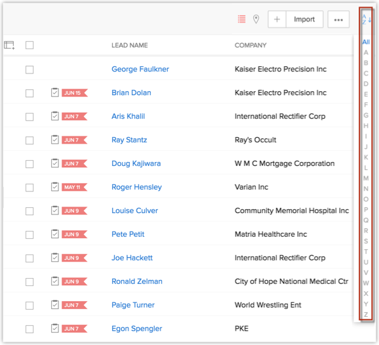This screenshot has width=379, height=345.
Task: Open the three-dots more options menu
Action: 338,19
